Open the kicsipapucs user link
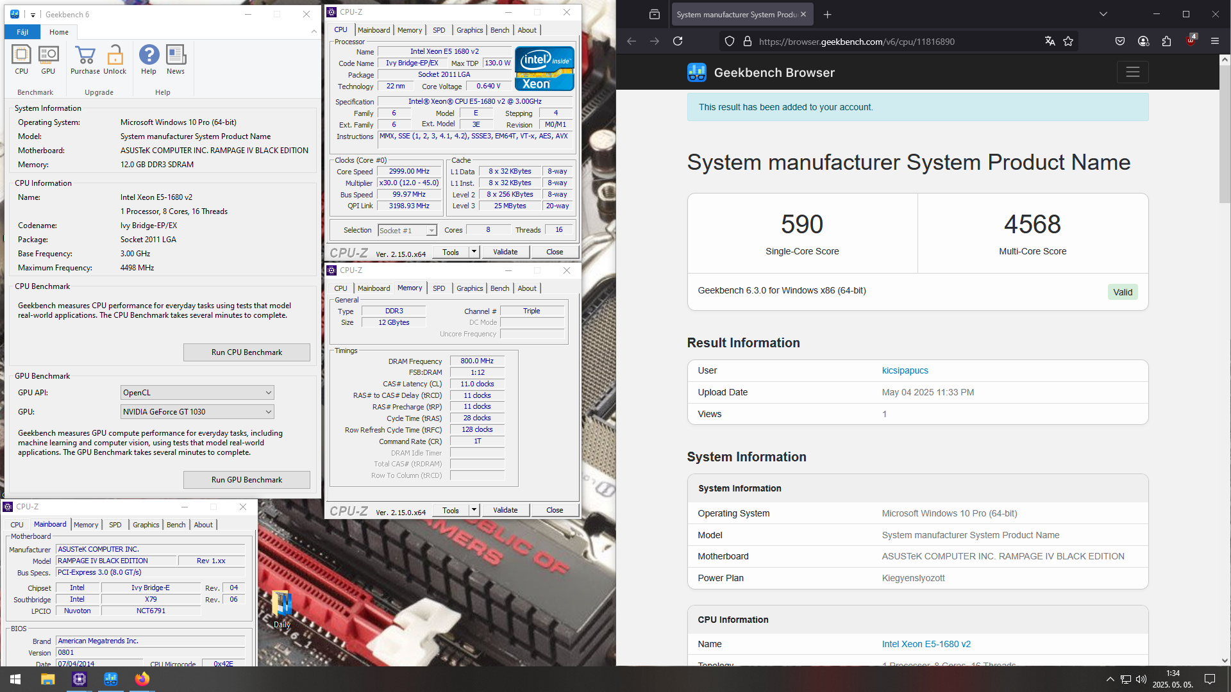The width and height of the screenshot is (1231, 692). coord(905,371)
